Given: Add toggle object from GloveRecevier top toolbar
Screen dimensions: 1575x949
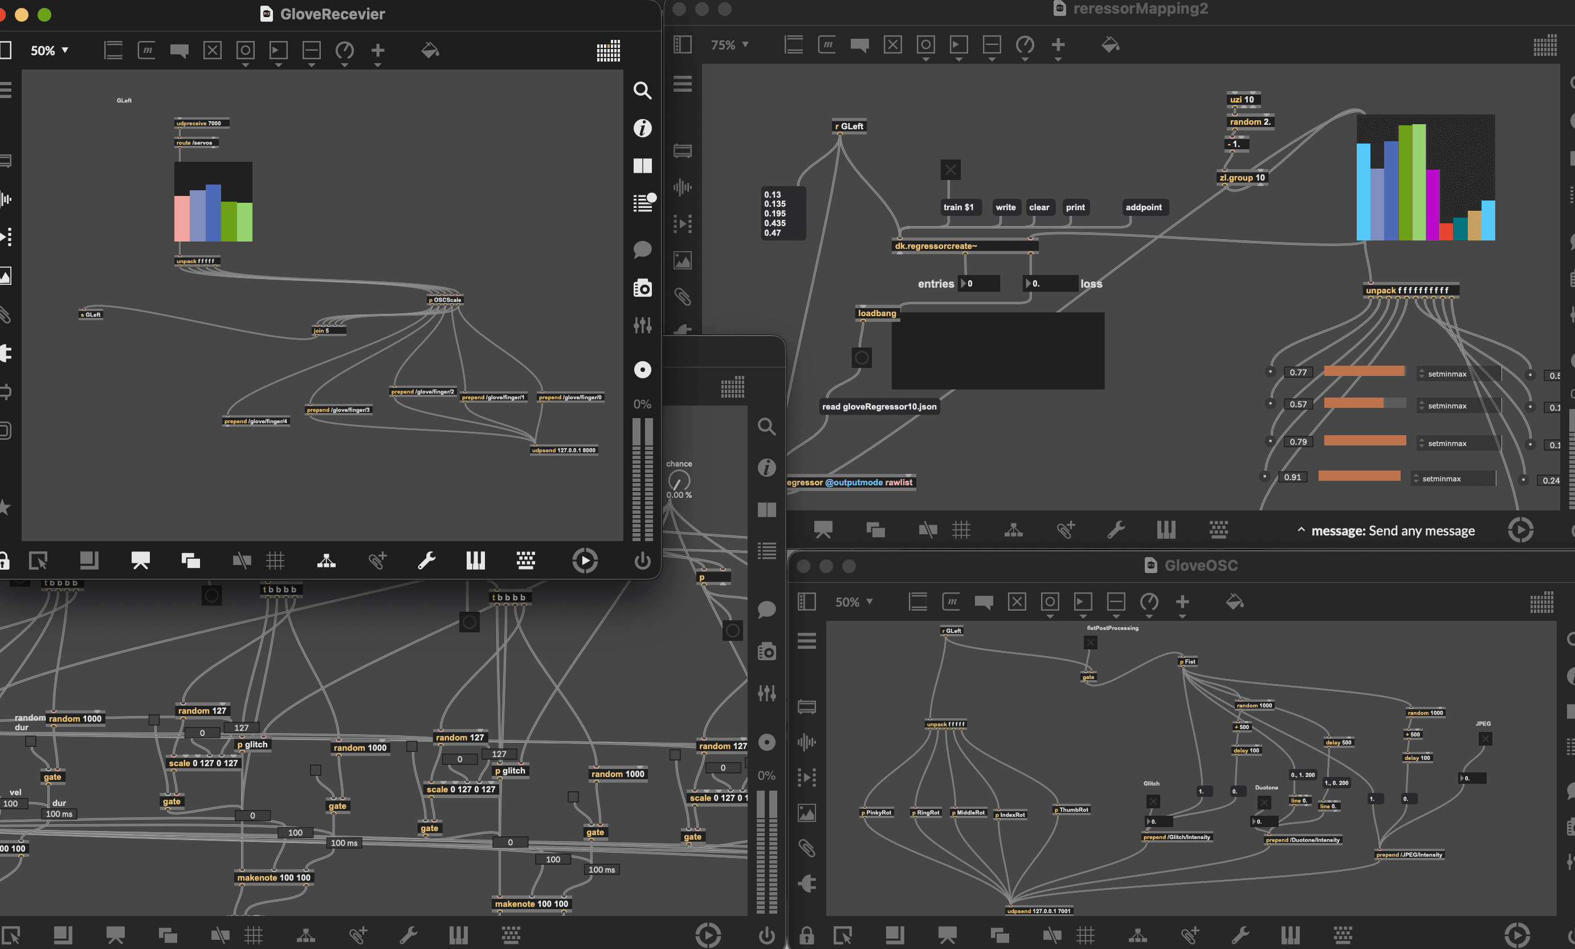Looking at the screenshot, I should (212, 50).
